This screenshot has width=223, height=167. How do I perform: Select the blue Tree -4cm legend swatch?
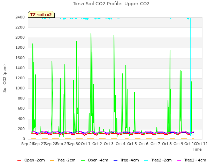click(116, 161)
